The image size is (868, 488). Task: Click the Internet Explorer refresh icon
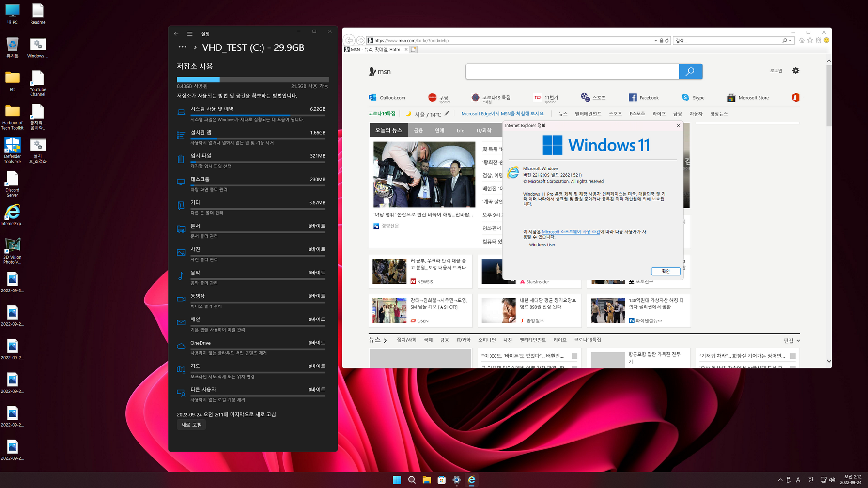[x=667, y=41]
